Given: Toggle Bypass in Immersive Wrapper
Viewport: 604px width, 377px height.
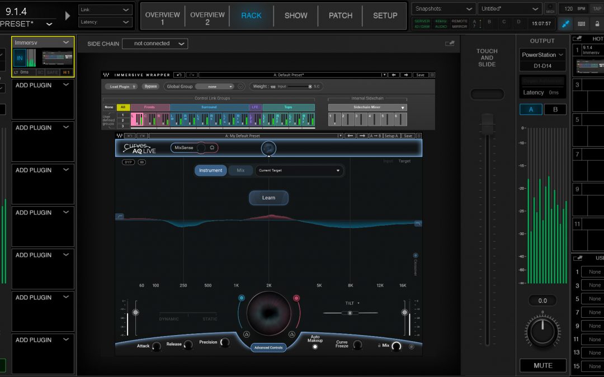Looking at the screenshot, I should (x=150, y=87).
